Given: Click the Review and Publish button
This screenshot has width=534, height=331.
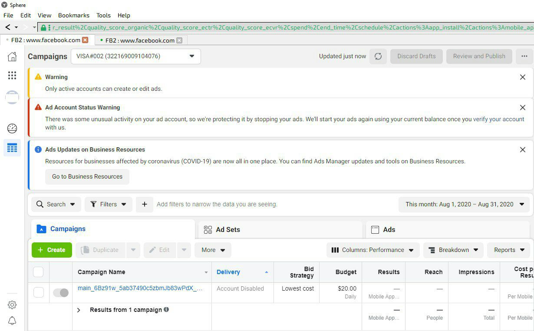Looking at the screenshot, I should click(x=479, y=56).
